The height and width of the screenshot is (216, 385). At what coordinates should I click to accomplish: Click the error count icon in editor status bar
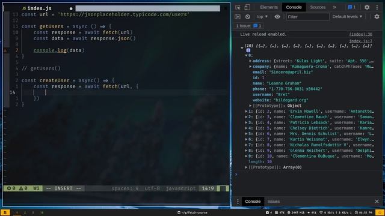9,188
